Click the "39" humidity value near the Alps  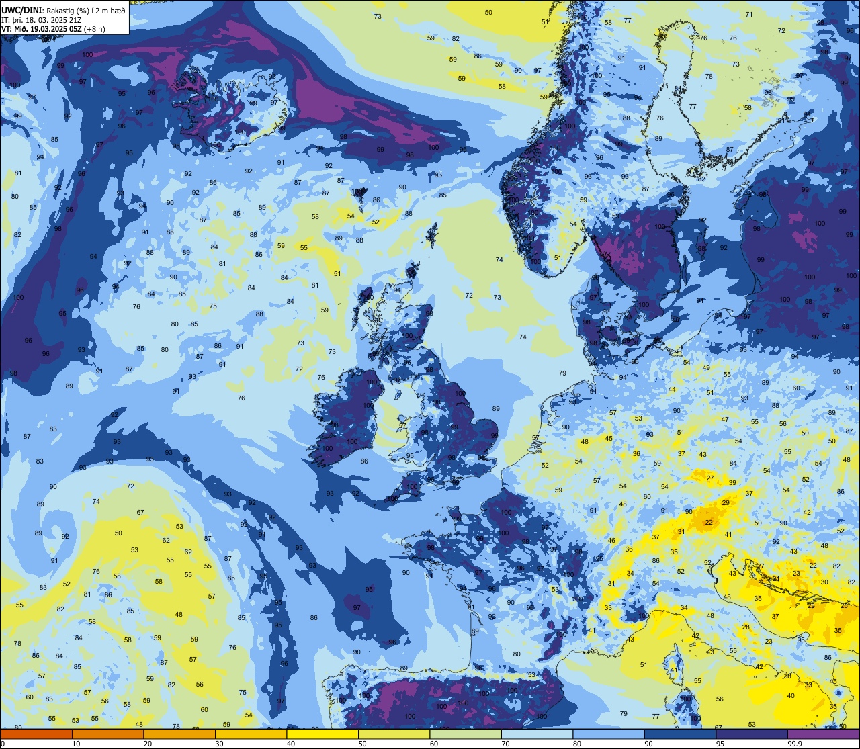pos(732,482)
